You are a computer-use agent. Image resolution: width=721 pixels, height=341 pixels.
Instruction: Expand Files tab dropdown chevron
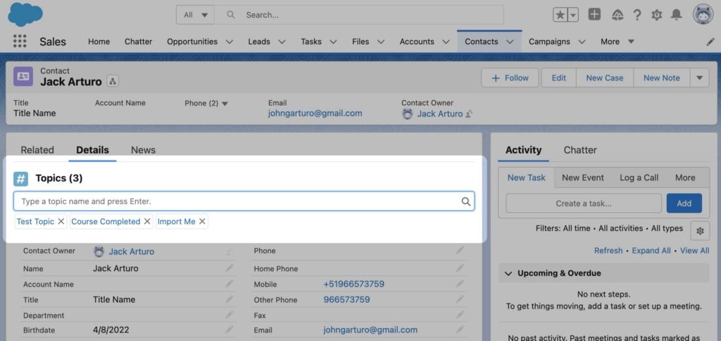[381, 42]
